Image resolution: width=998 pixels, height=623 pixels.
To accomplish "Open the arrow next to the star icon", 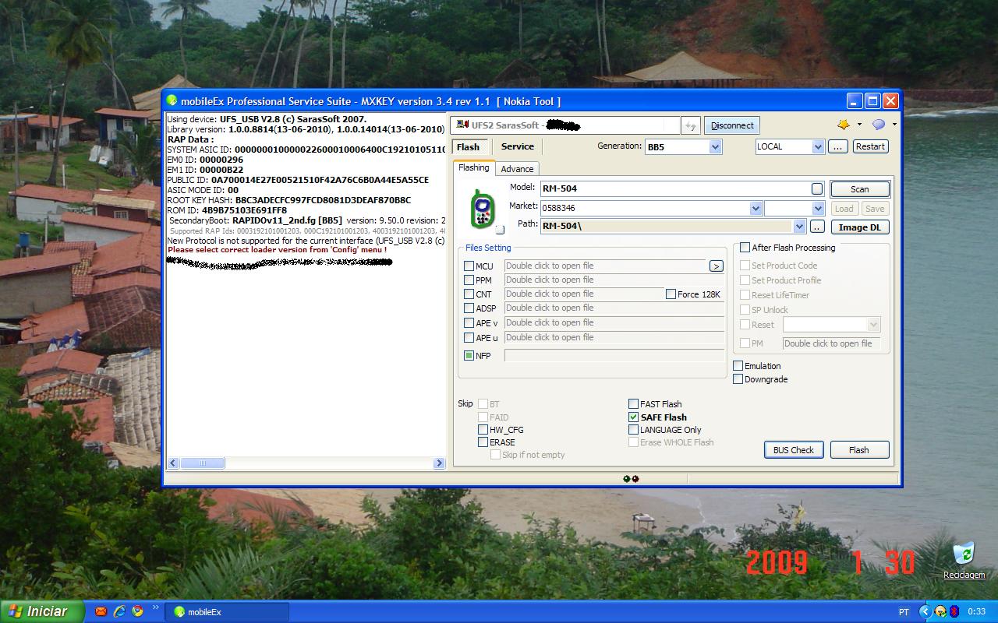I will coord(859,125).
